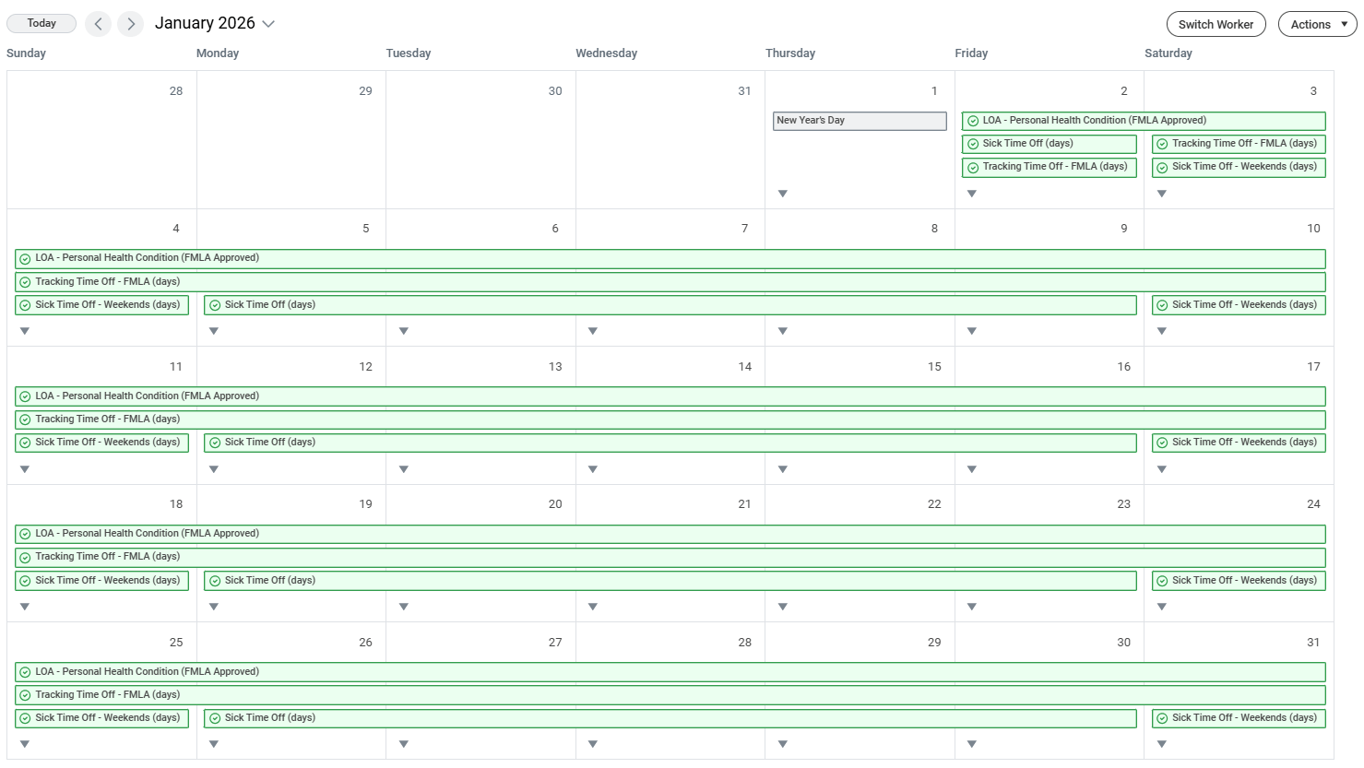Viewport: 1364px width, 768px height.
Task: Open the Actions menu
Action: [x=1316, y=24]
